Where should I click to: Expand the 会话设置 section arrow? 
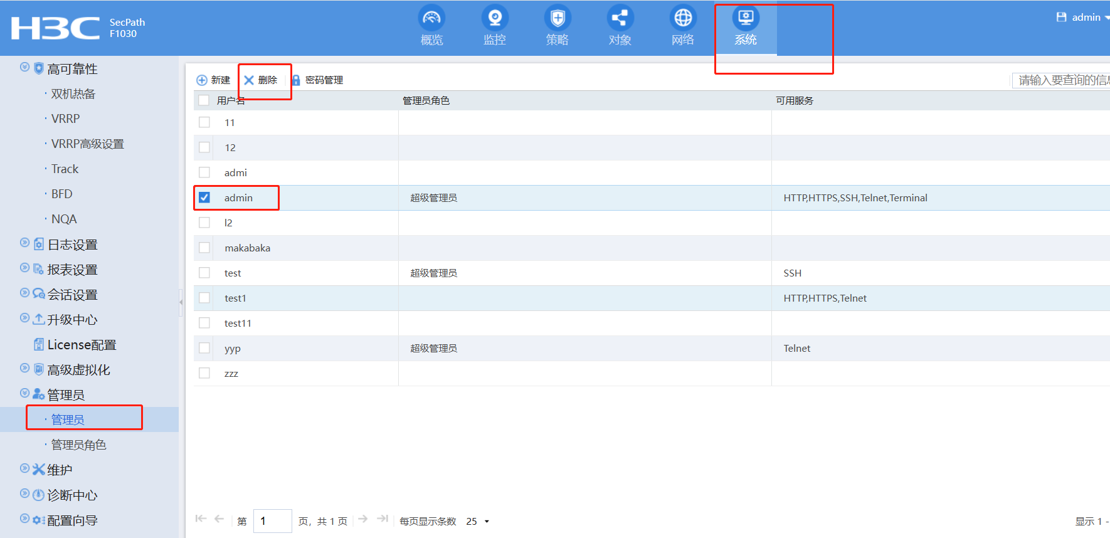[x=24, y=293]
